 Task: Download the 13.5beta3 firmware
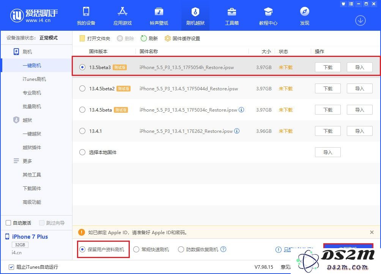pos(328,67)
